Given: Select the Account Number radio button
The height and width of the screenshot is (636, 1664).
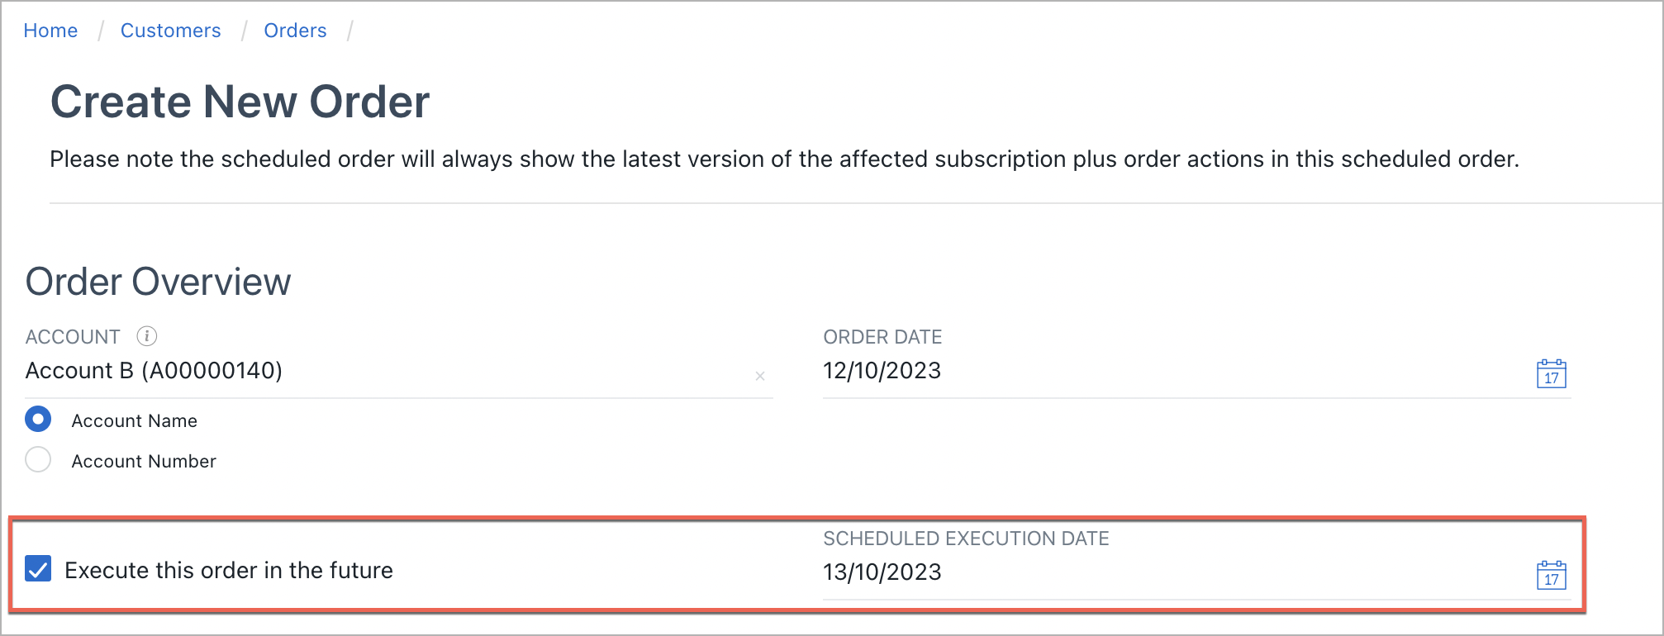Looking at the screenshot, I should coord(38,459).
